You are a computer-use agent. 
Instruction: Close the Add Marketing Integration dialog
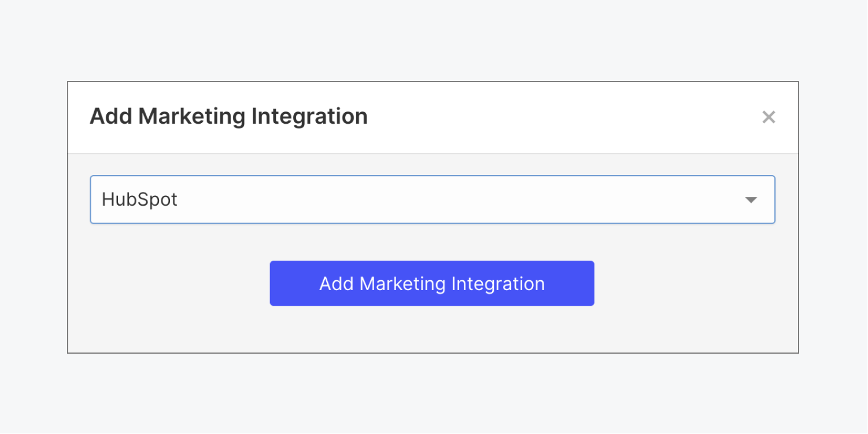769,117
